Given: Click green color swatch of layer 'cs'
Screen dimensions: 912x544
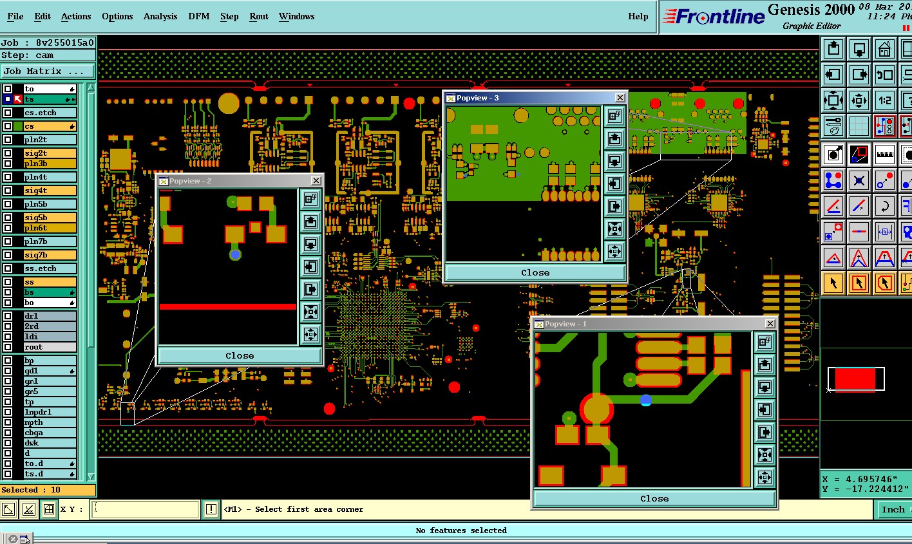Looking at the screenshot, I should pos(18,126).
